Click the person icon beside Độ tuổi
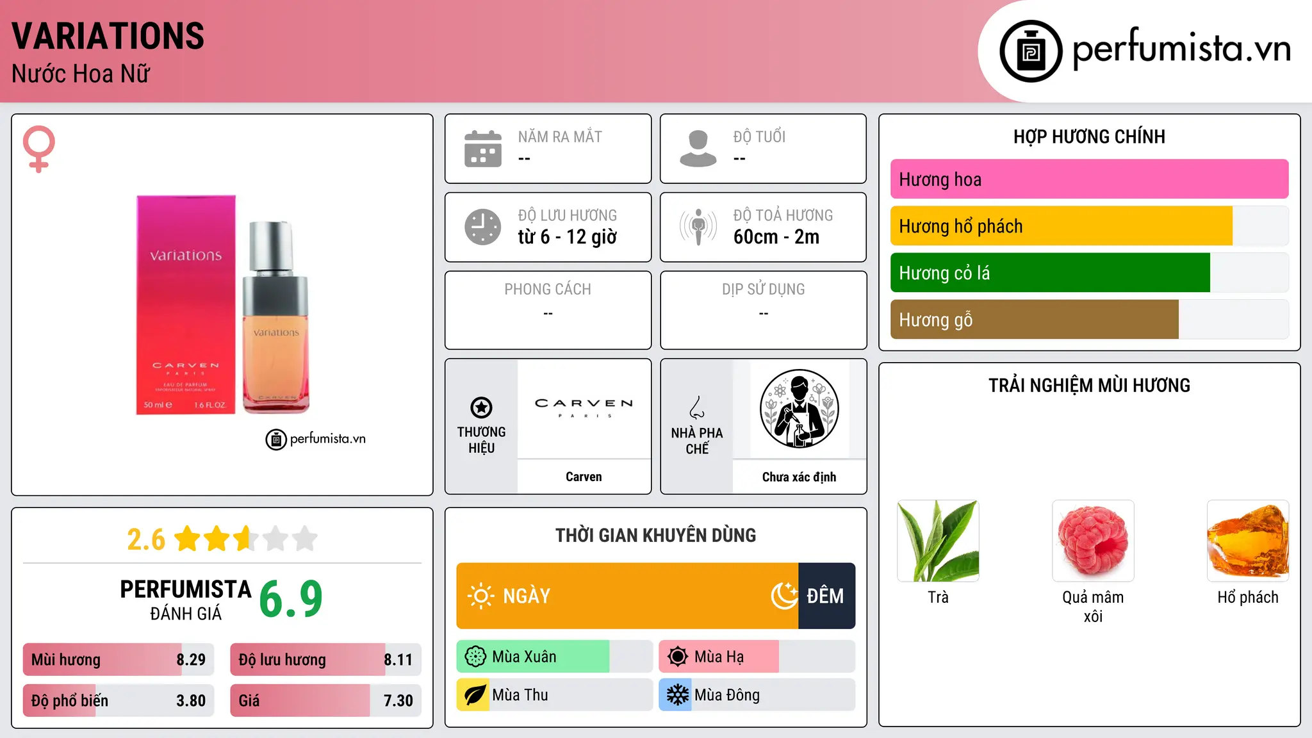 tap(698, 149)
